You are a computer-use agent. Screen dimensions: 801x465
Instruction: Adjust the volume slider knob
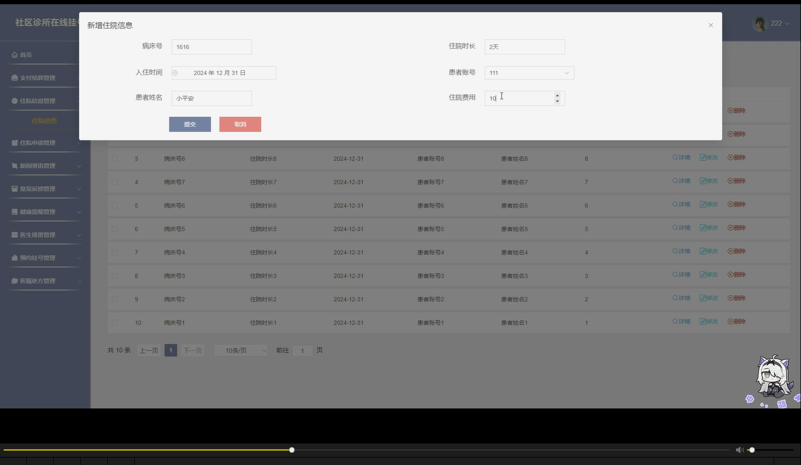point(751,450)
